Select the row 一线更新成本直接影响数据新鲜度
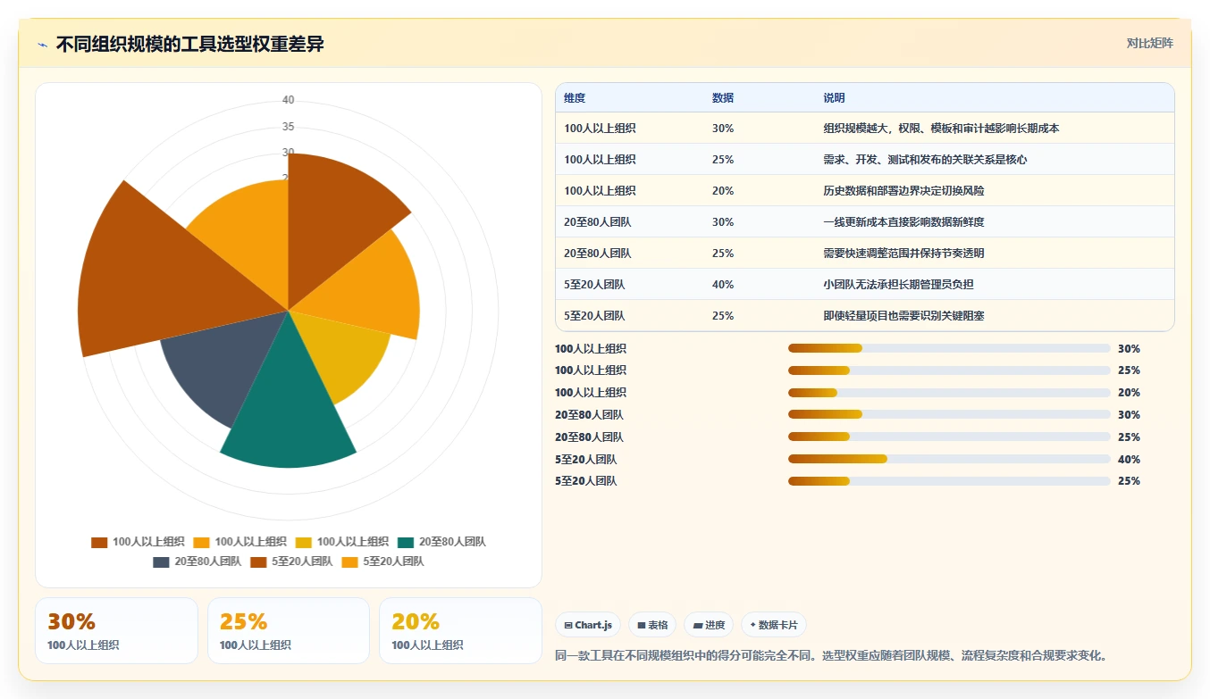 click(x=864, y=222)
